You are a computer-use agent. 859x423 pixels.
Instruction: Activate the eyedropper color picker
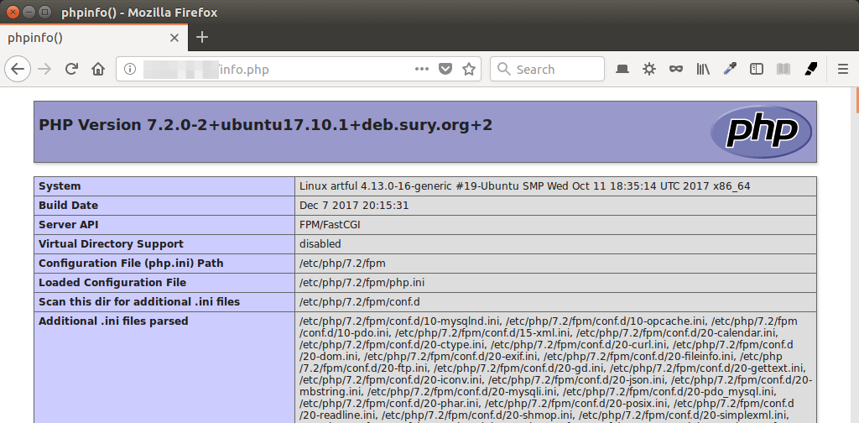(730, 69)
